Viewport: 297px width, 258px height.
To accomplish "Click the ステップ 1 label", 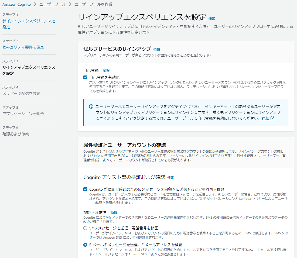I will pos(10,15).
